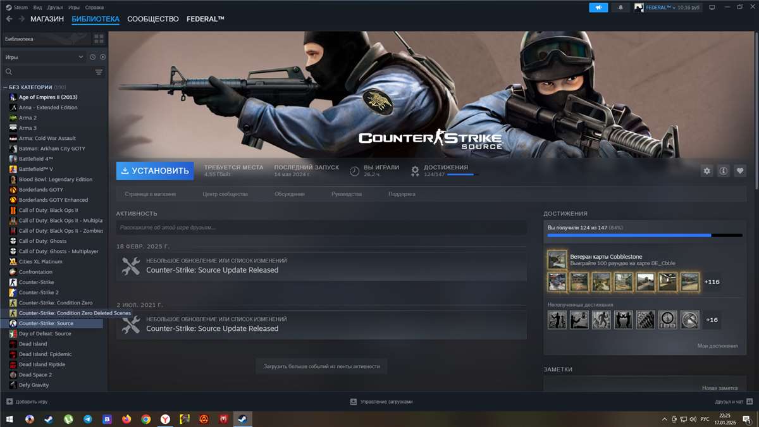Toggle ready-to-play filter icon

pos(102,57)
